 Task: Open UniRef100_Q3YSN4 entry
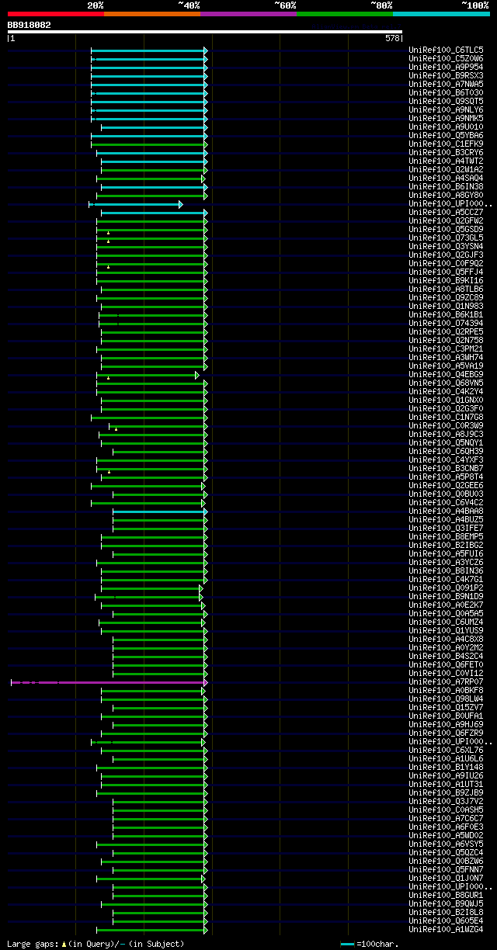[x=446, y=247]
